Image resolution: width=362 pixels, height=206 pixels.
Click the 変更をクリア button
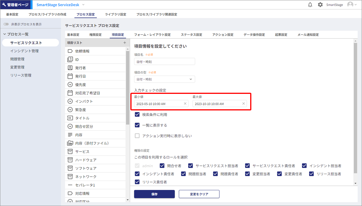(199, 194)
